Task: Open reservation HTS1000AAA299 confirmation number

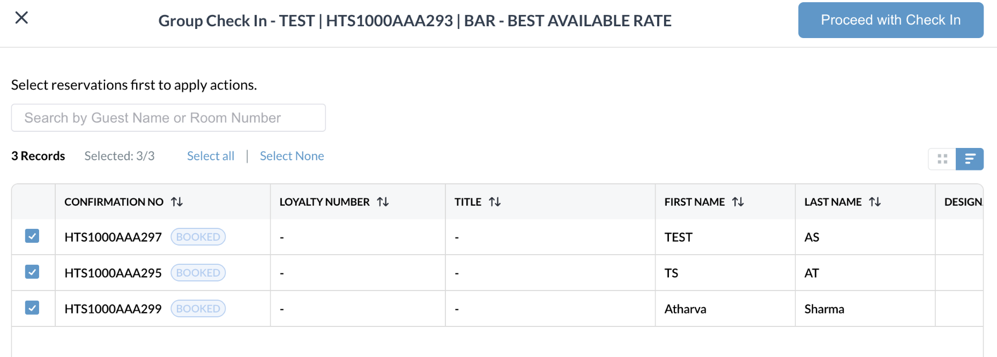Action: [113, 309]
